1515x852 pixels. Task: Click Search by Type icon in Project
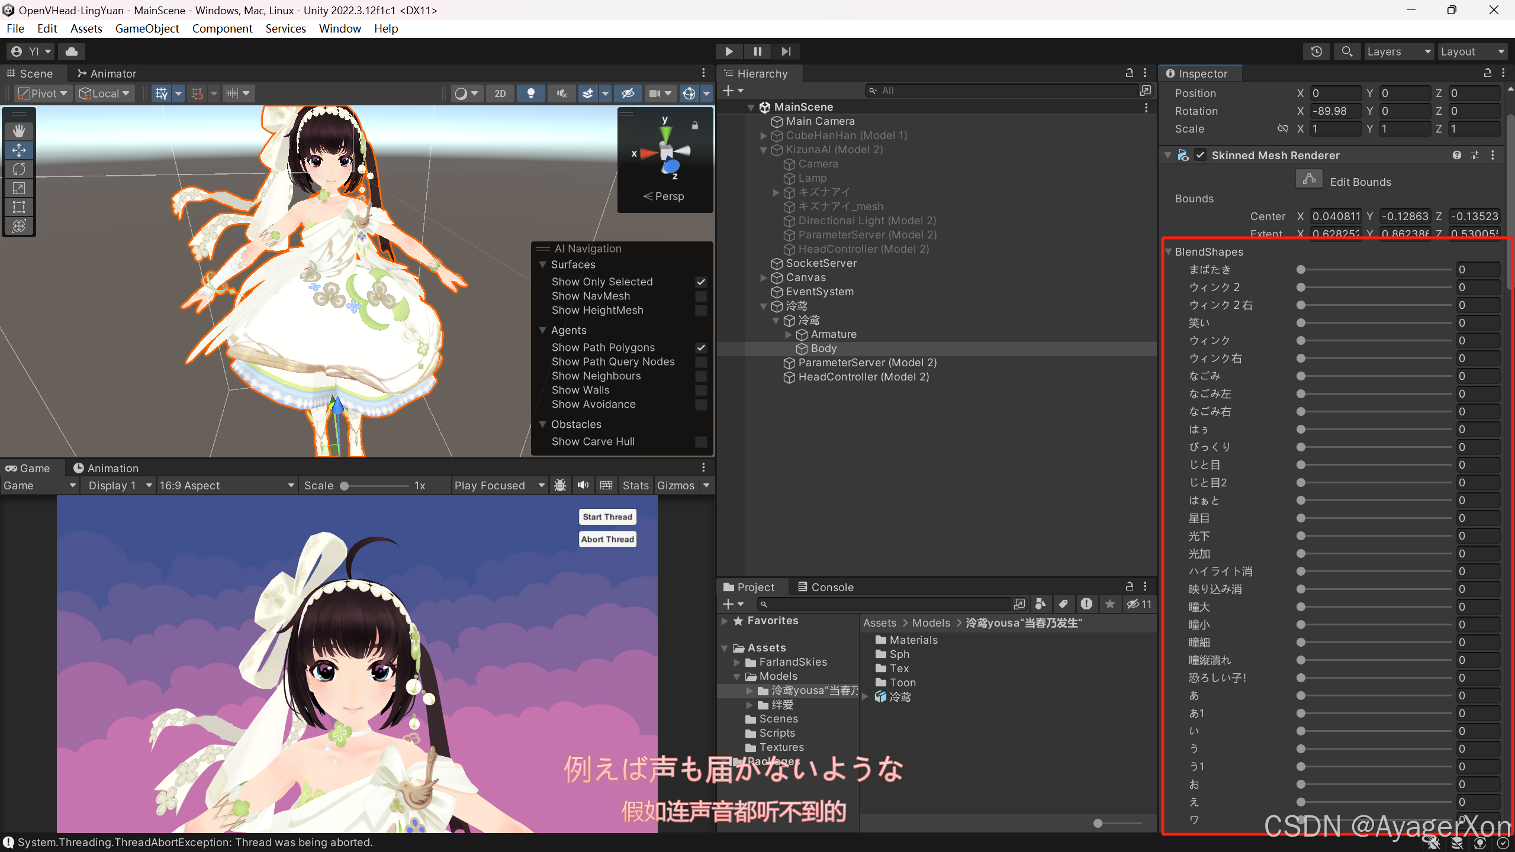[x=1040, y=604]
